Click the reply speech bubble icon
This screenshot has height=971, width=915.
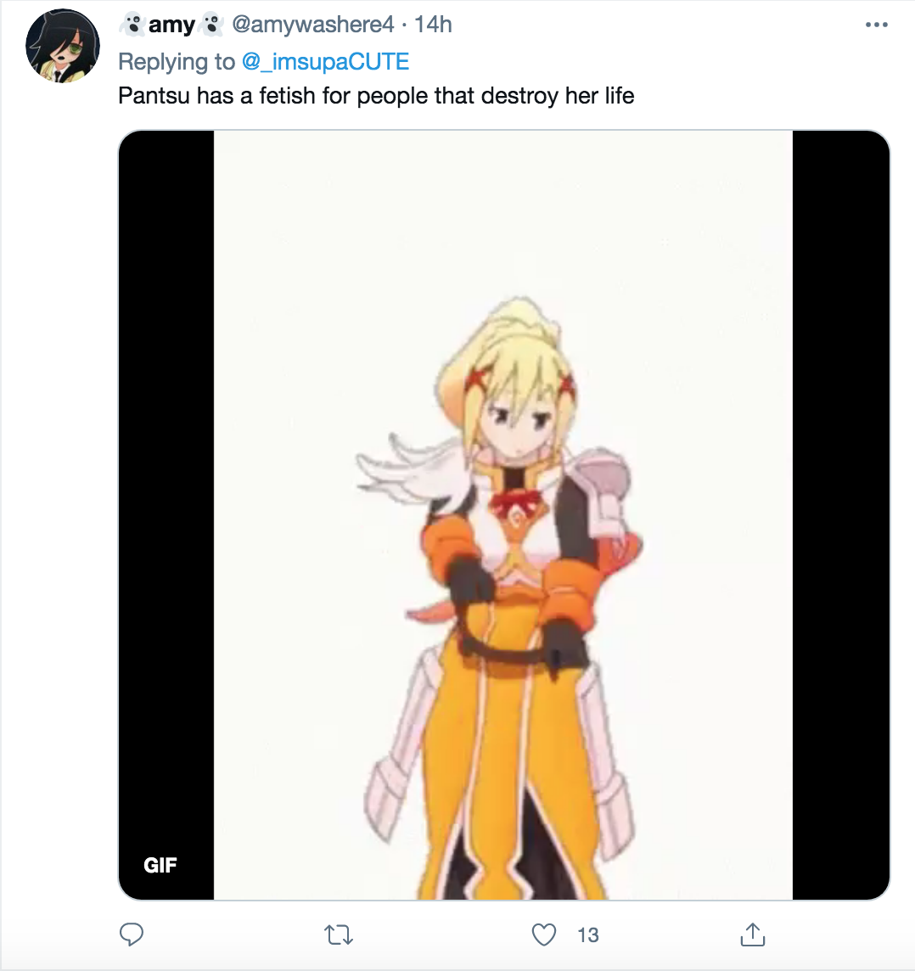pos(132,935)
